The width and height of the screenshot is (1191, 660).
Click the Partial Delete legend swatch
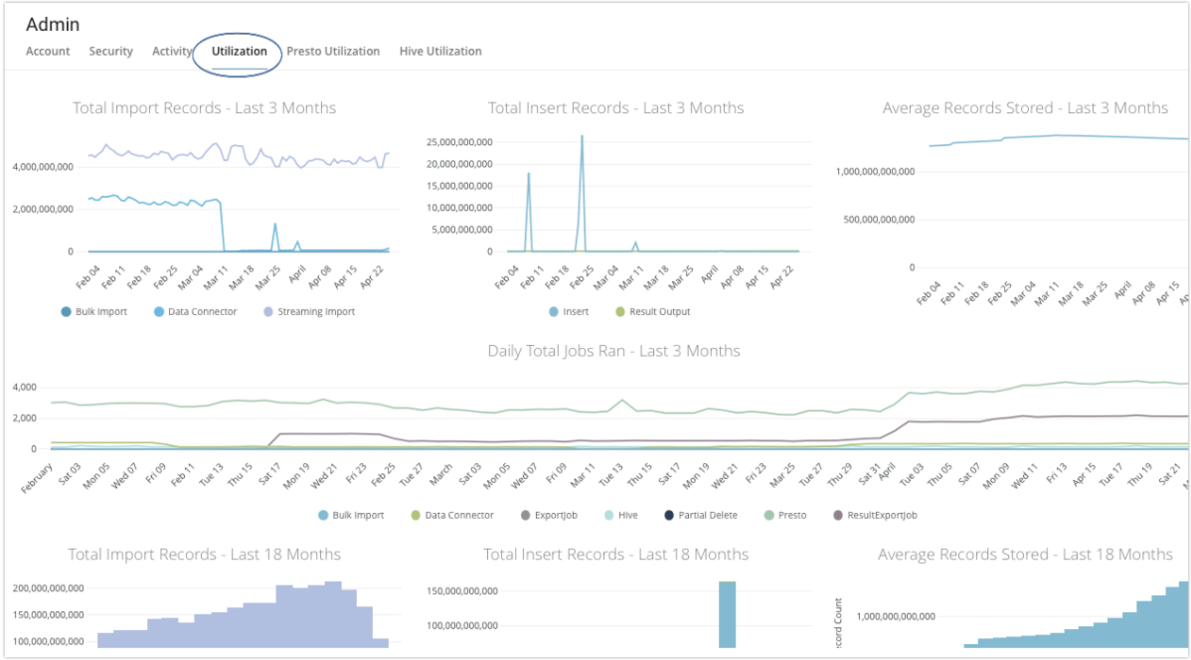click(x=671, y=515)
